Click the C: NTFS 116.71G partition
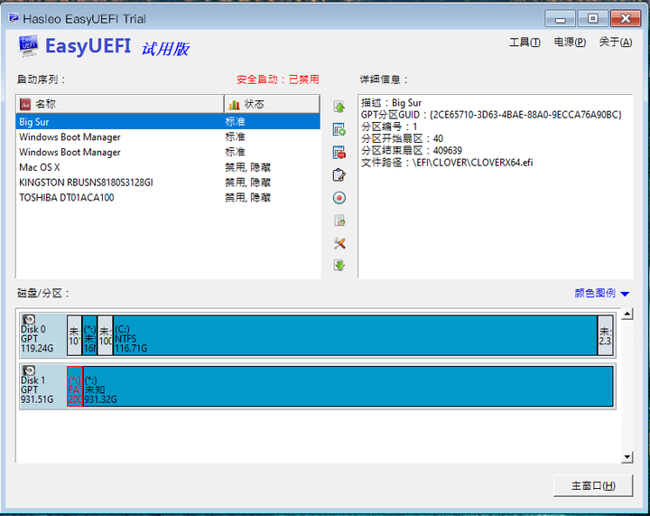Screen dimensions: 650x516 point(355,335)
